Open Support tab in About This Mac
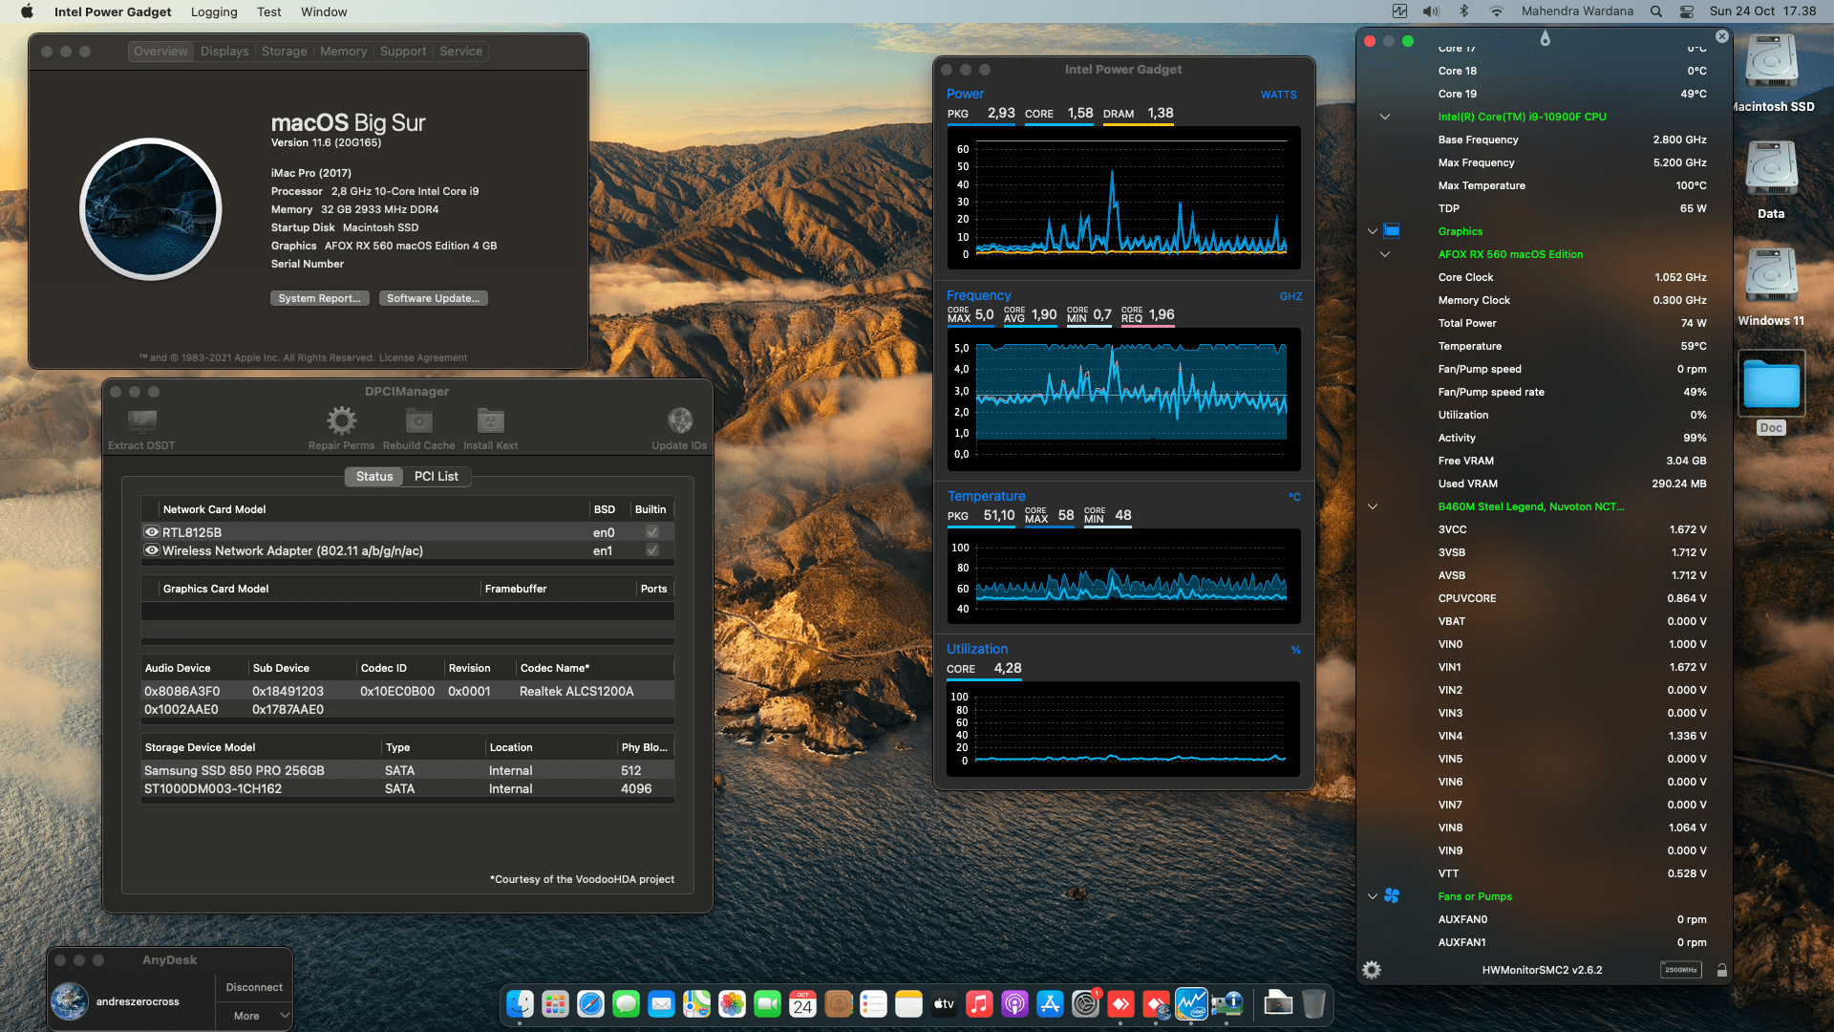Viewport: 1834px width, 1032px height. click(403, 52)
